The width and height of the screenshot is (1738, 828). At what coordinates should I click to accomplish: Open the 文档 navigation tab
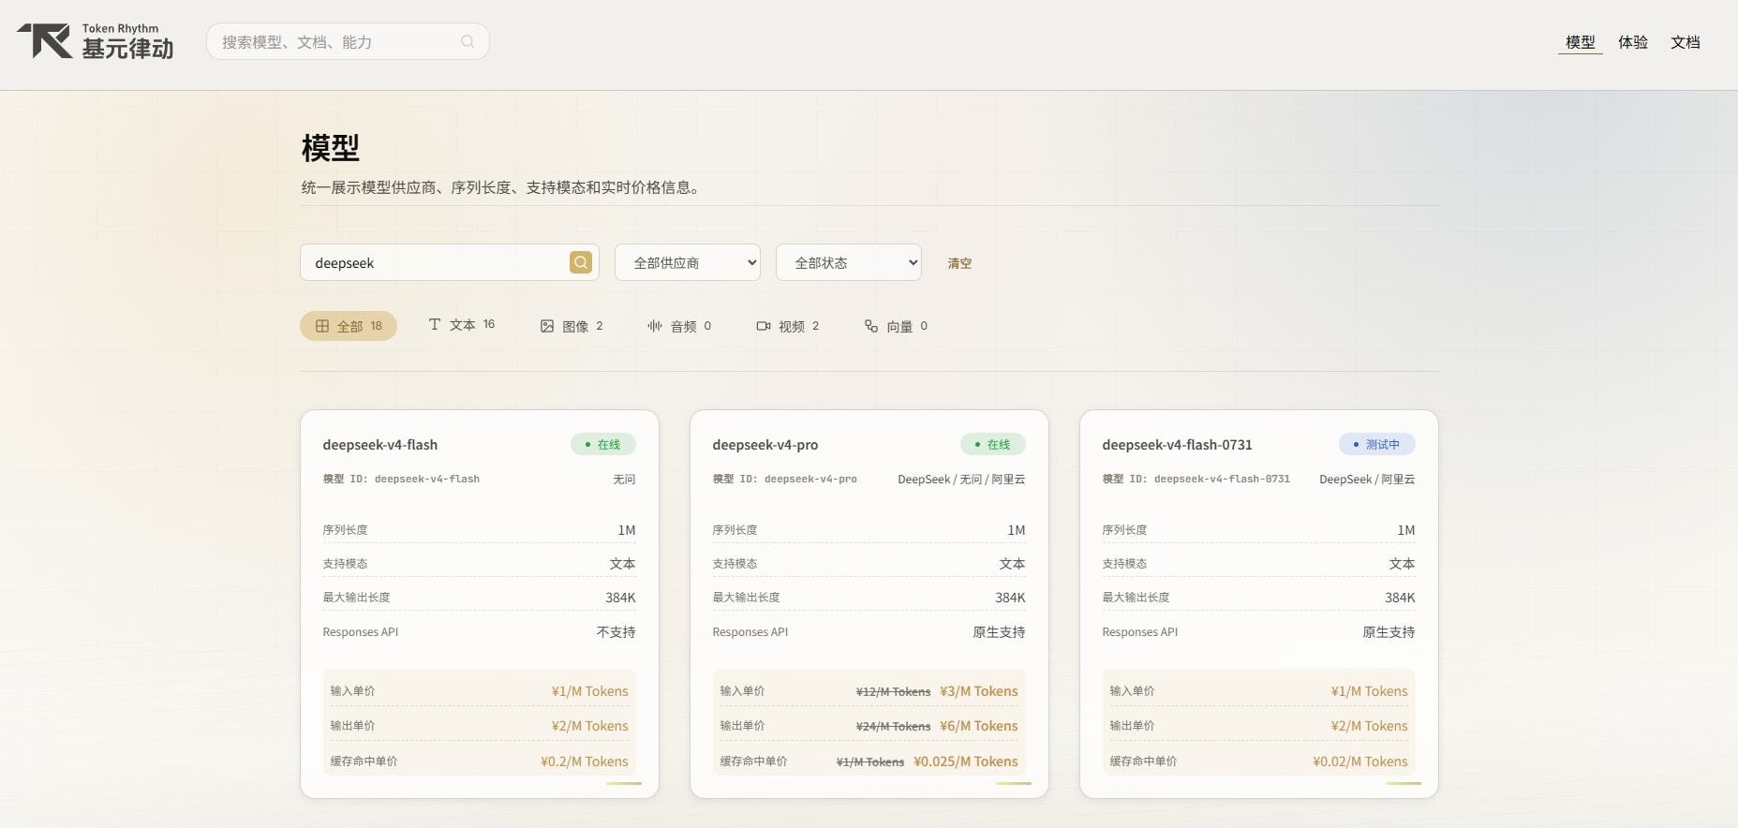(x=1686, y=42)
